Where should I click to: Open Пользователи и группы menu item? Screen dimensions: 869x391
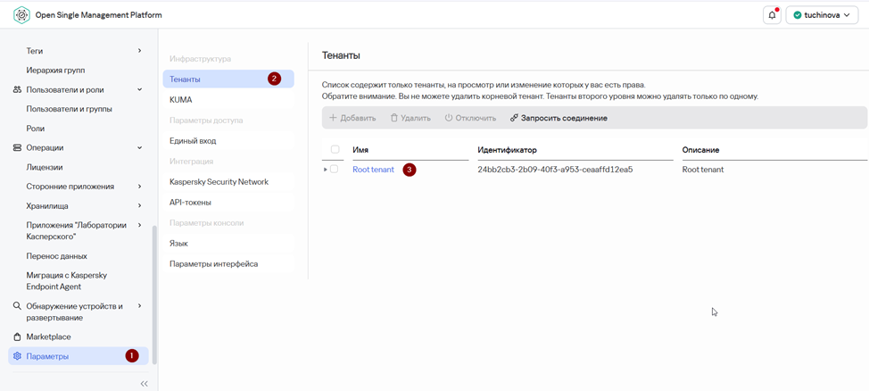[70, 109]
